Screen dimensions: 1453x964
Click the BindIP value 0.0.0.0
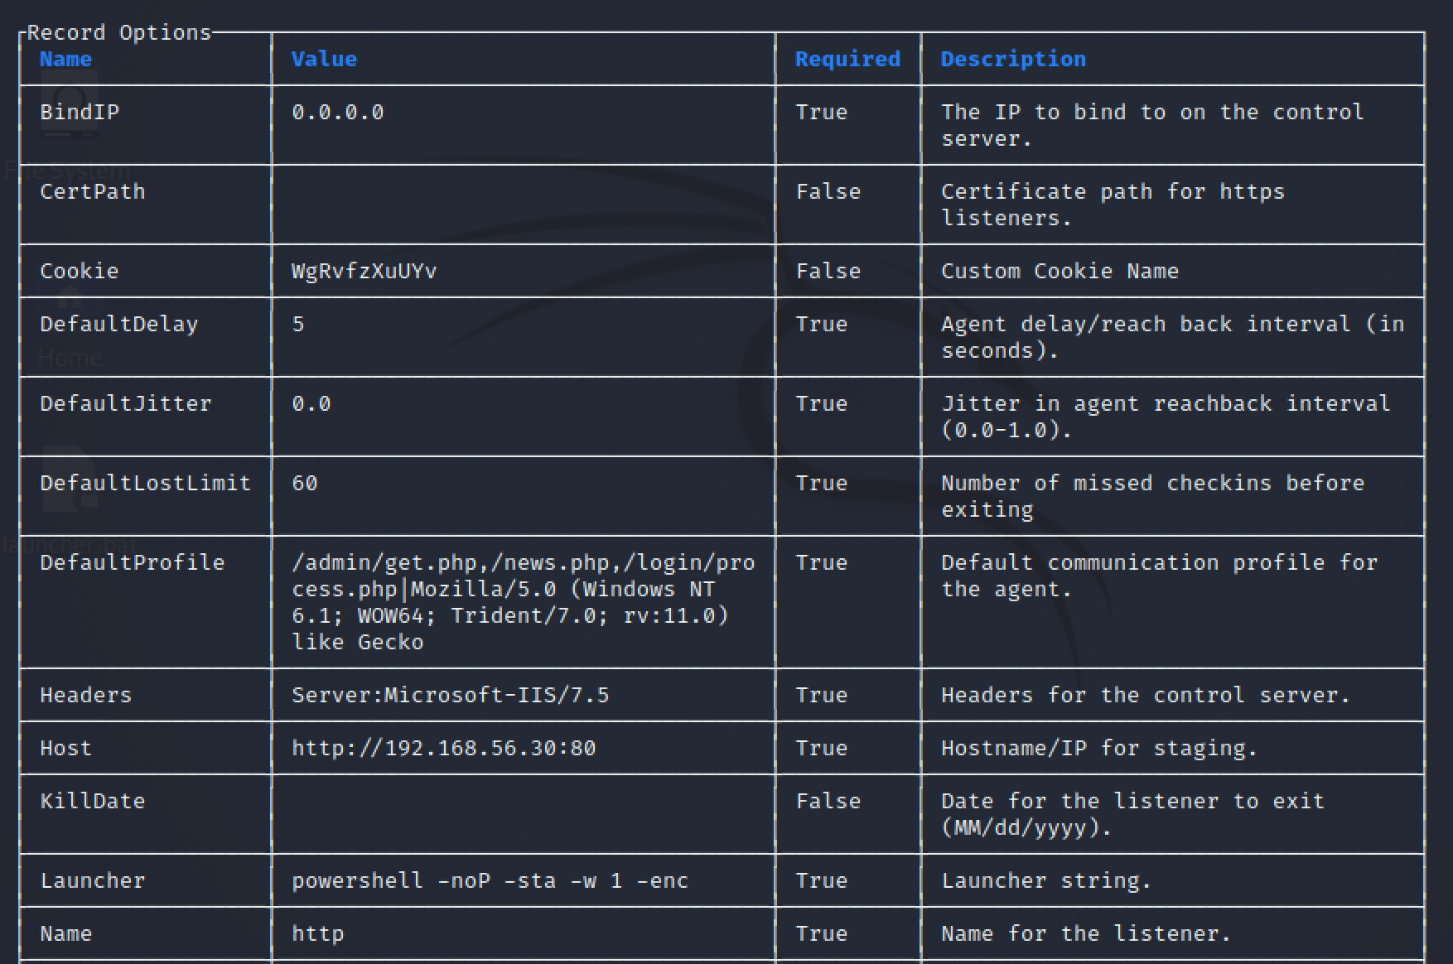click(x=338, y=112)
